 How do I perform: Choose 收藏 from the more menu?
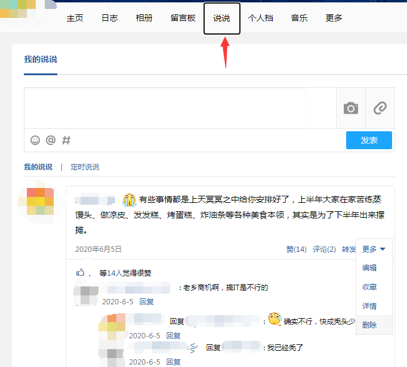click(369, 287)
